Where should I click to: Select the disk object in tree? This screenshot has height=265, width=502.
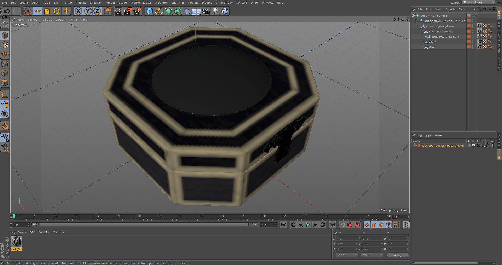pos(432,47)
